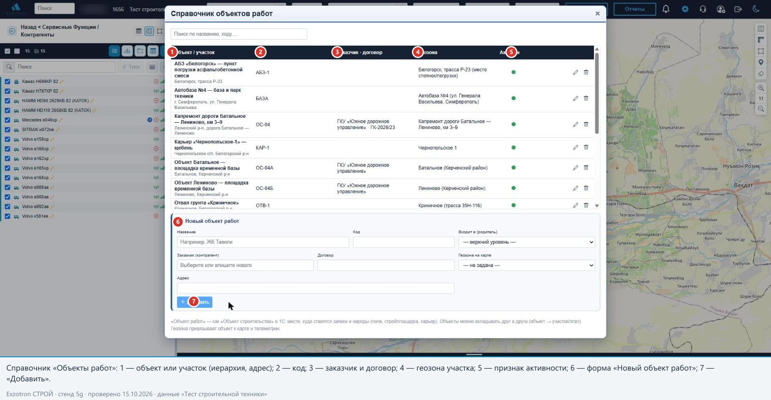Click pencil icon for Капремонт дороги Батальное row
The width and height of the screenshot is (771, 400).
point(575,125)
